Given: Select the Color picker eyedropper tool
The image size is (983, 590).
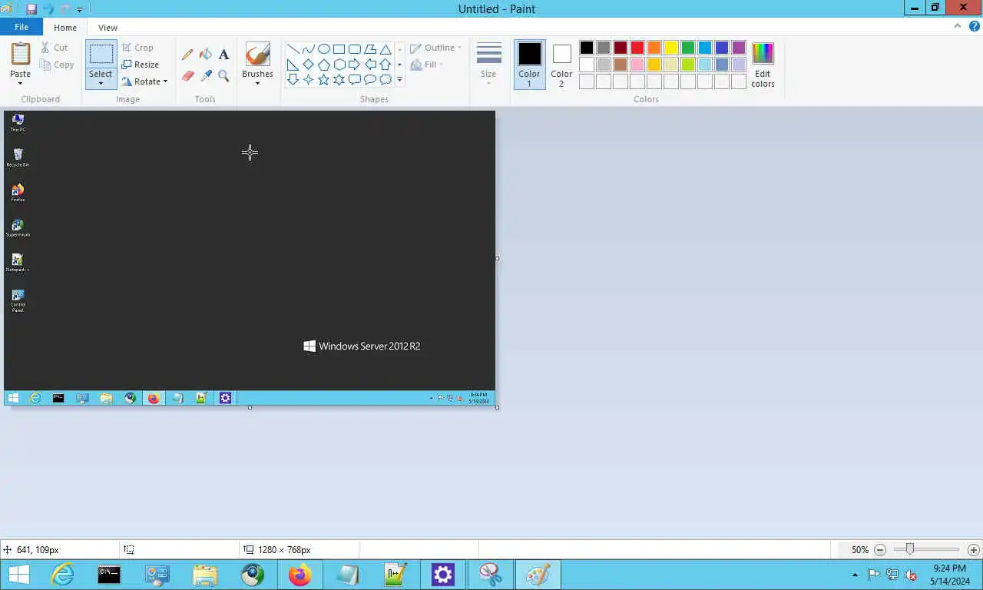Looking at the screenshot, I should [206, 75].
